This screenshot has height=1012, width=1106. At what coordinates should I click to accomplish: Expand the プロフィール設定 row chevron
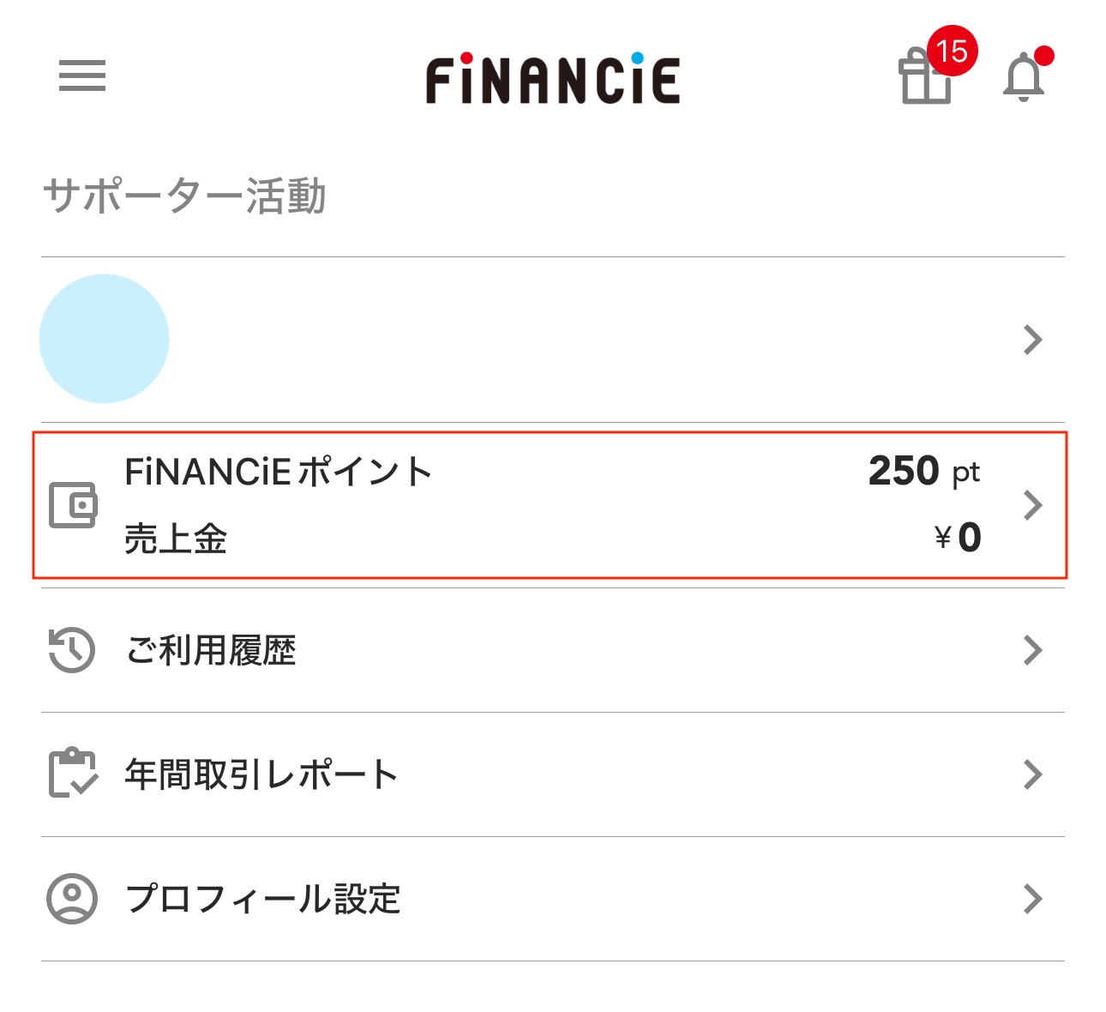click(x=1033, y=899)
